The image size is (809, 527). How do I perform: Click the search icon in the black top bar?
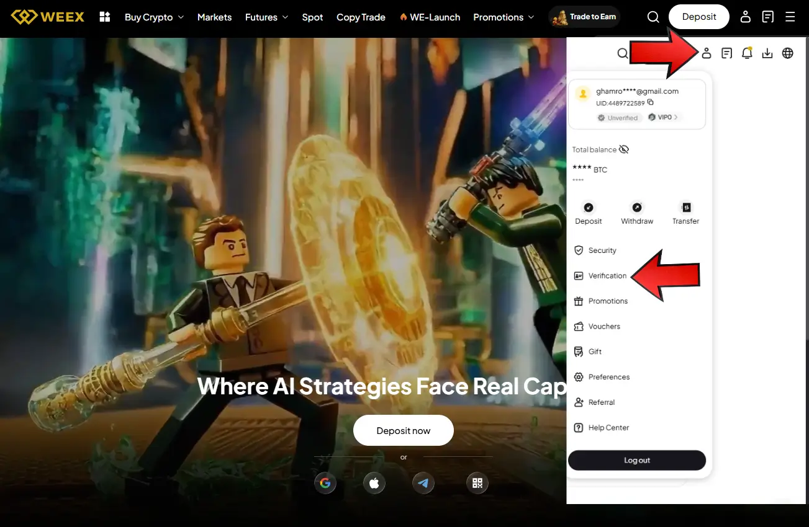(653, 17)
